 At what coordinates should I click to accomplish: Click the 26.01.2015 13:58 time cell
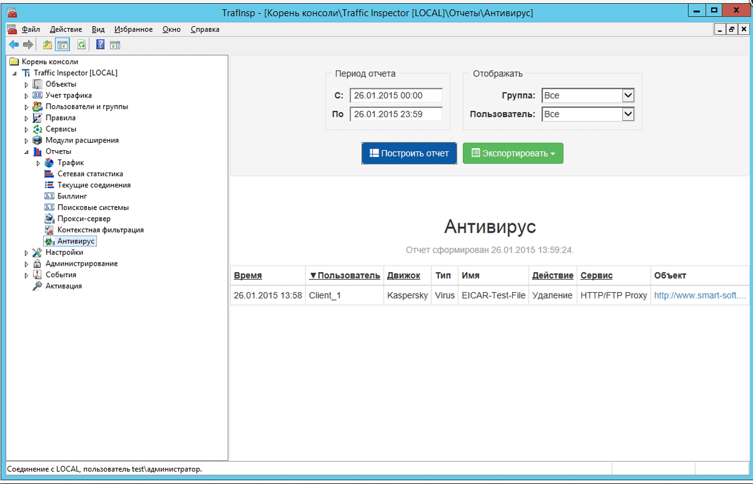[x=268, y=295]
